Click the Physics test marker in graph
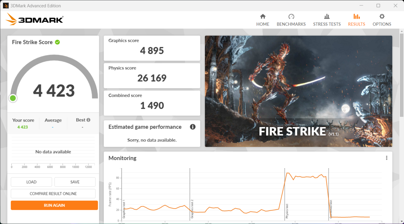This screenshot has width=404, height=224. click(x=287, y=211)
